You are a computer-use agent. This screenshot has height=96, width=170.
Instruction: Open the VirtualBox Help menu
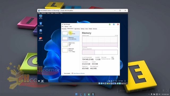[x=61, y=13]
